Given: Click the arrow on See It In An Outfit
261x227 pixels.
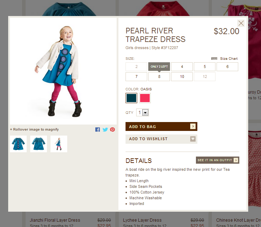Looking at the screenshot, I should point(236,160).
